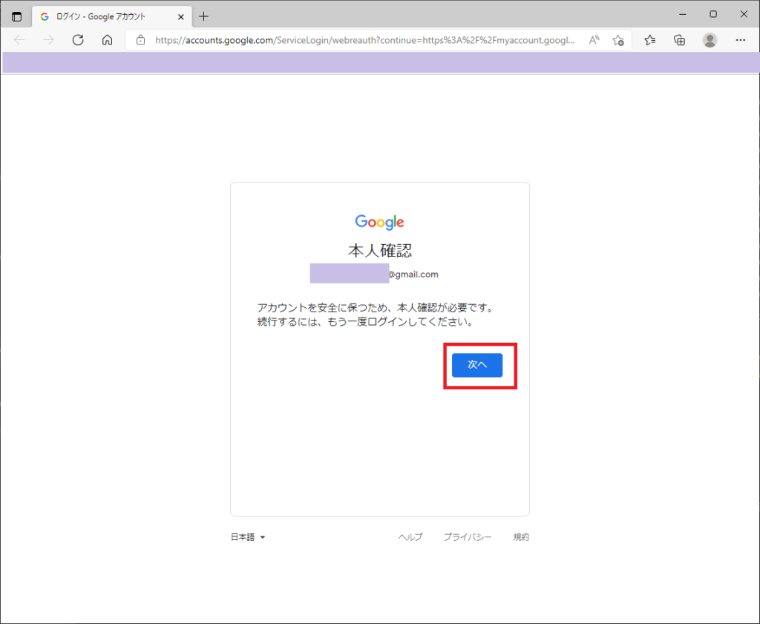Click the browser profile avatar
Image resolution: width=760 pixels, height=624 pixels.
(x=710, y=40)
